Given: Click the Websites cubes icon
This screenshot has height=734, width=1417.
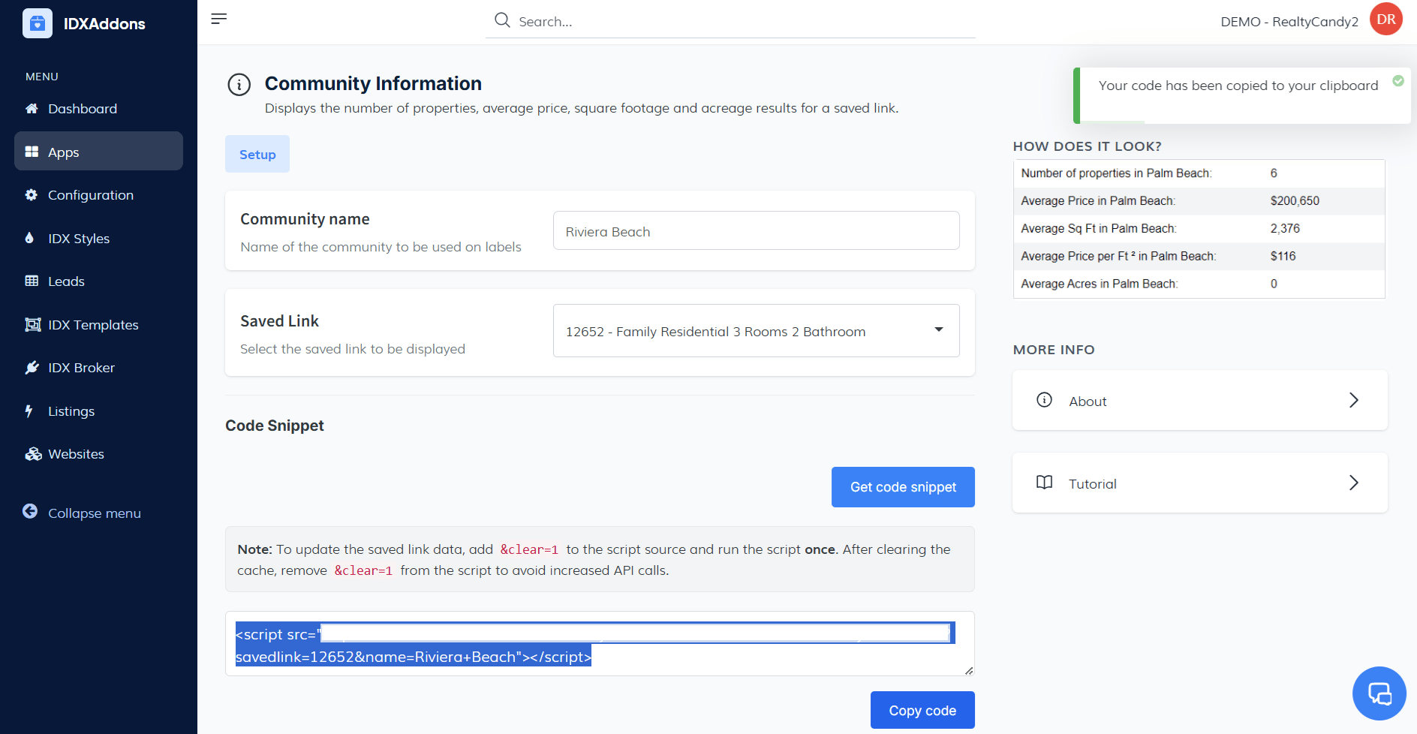Looking at the screenshot, I should [x=33, y=454].
